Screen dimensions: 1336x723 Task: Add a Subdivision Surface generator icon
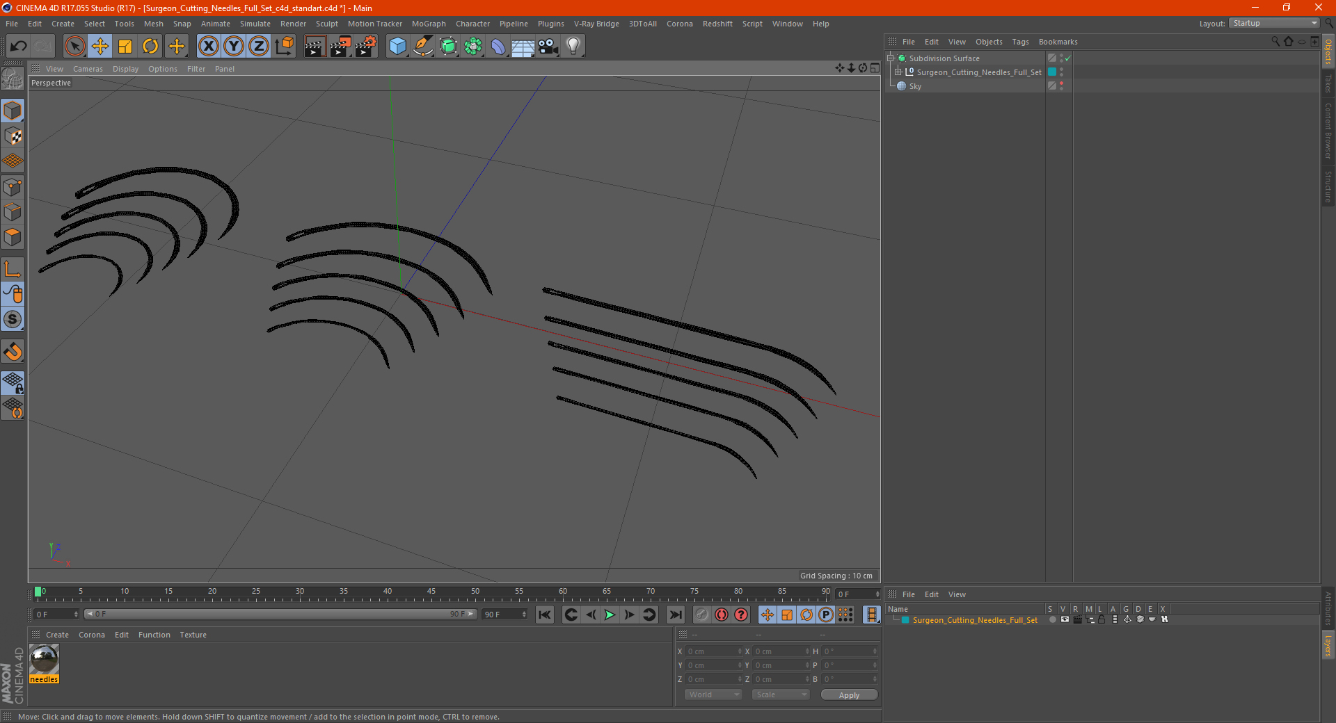pos(448,47)
